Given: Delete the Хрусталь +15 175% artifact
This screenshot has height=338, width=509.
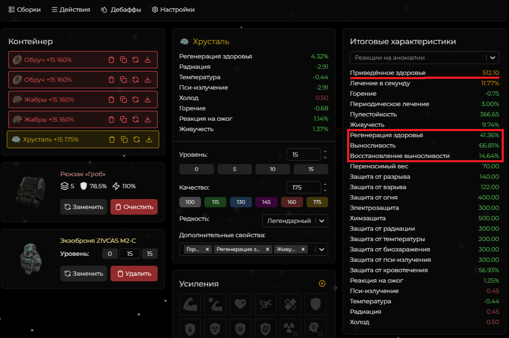Looking at the screenshot, I should [x=112, y=139].
